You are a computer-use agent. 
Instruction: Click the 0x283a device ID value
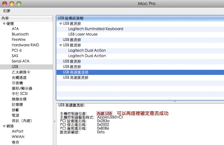click(x=103, y=121)
